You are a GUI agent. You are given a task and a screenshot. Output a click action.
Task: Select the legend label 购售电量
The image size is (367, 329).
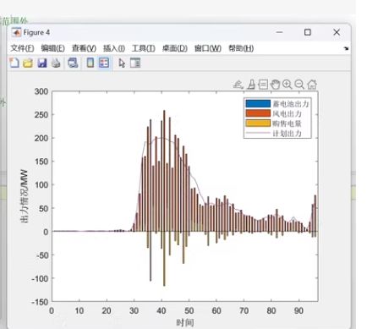[x=287, y=123]
